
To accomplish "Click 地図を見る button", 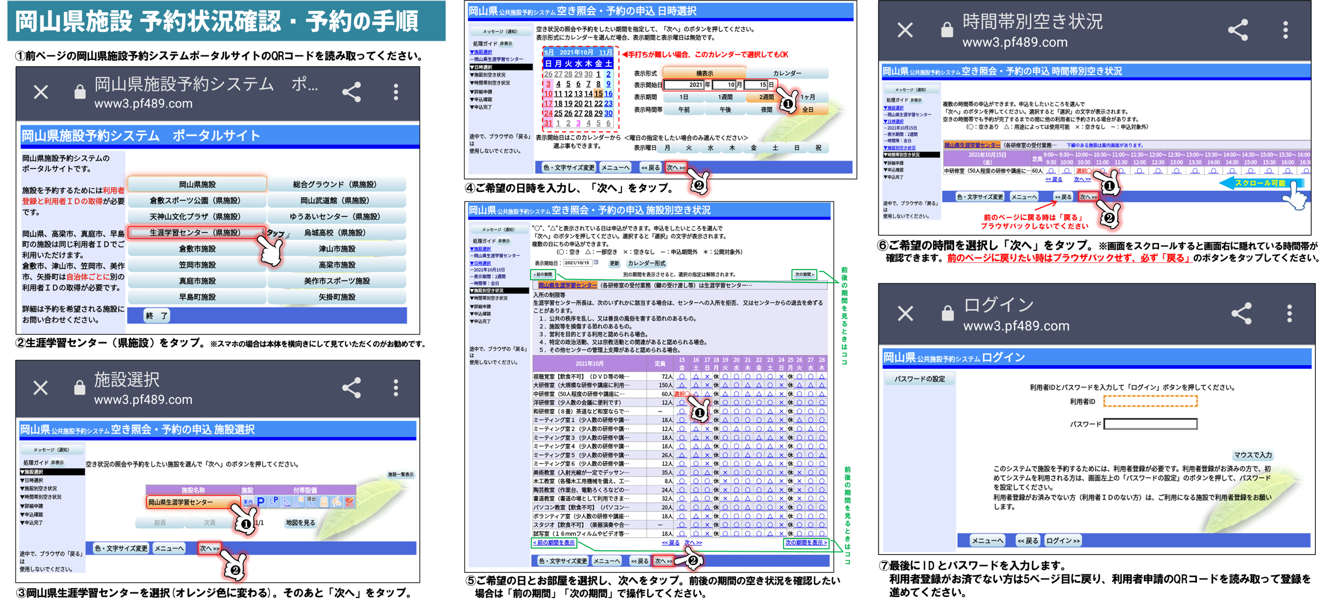I will coord(300,522).
